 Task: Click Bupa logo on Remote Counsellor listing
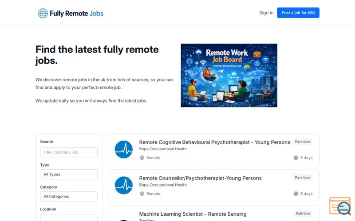coord(124,185)
